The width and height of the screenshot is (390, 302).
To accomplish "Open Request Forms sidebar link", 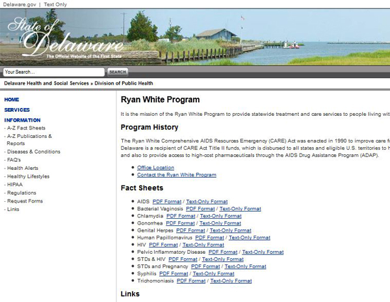I will click(25, 201).
